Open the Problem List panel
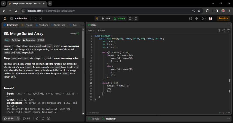233x123 pixels. [x=19, y=19]
